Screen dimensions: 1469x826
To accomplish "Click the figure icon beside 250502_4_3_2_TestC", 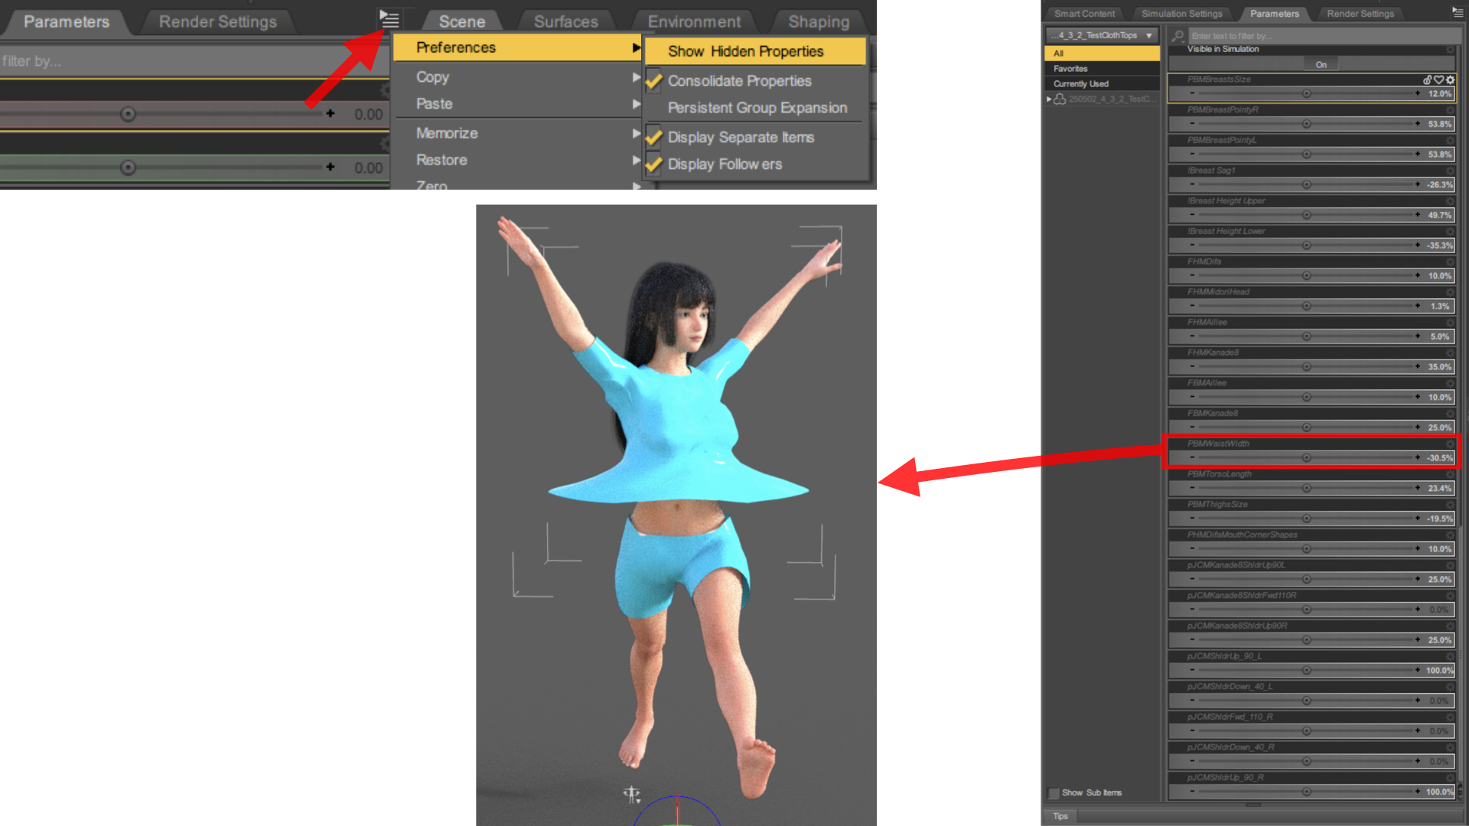I will [x=1060, y=99].
